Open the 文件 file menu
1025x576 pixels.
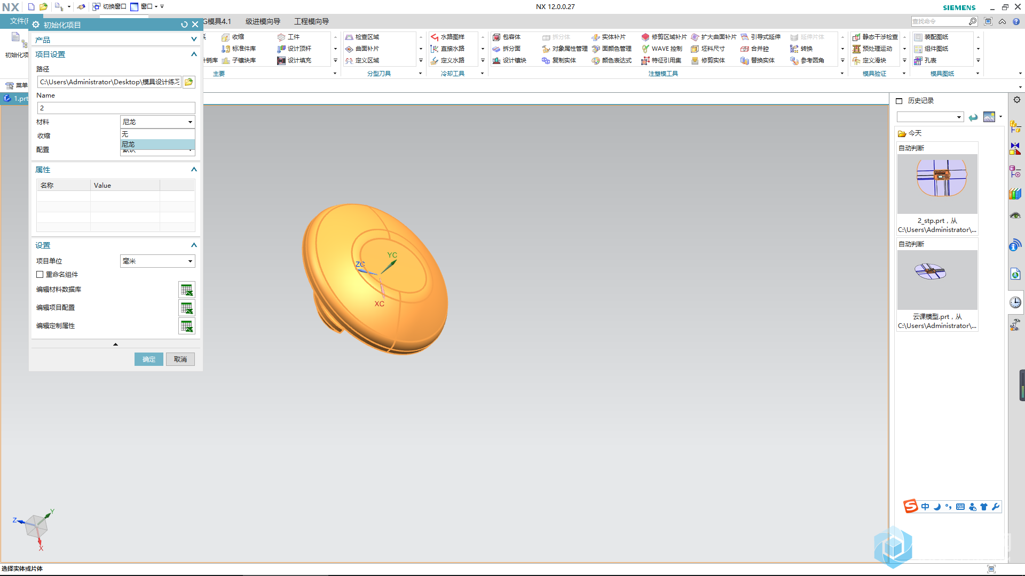pos(18,21)
